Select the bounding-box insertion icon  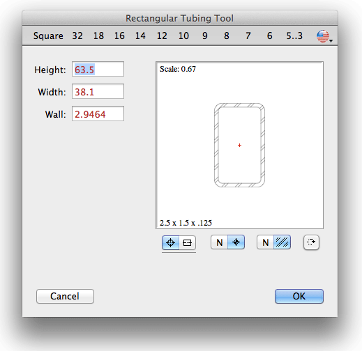click(188, 242)
